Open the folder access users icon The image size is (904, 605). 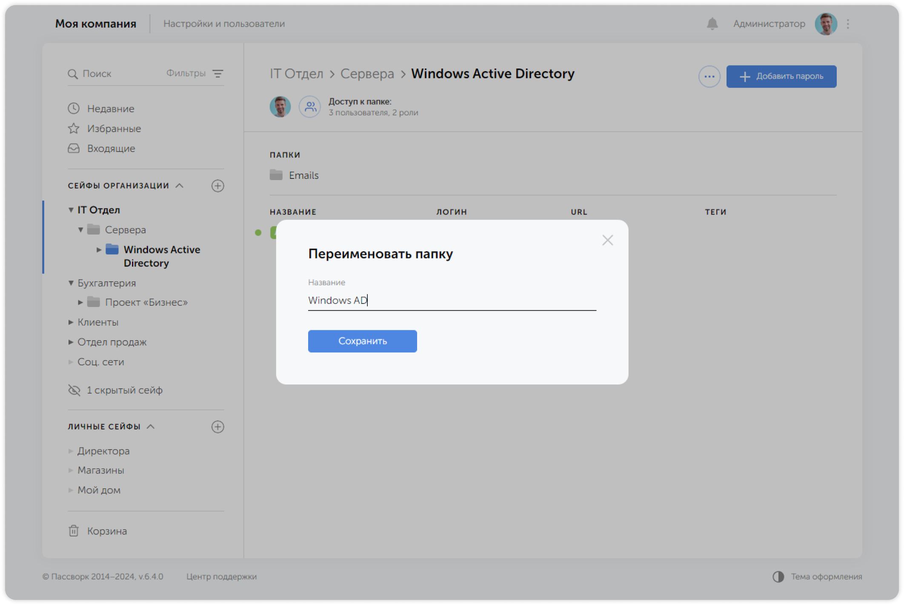point(310,107)
